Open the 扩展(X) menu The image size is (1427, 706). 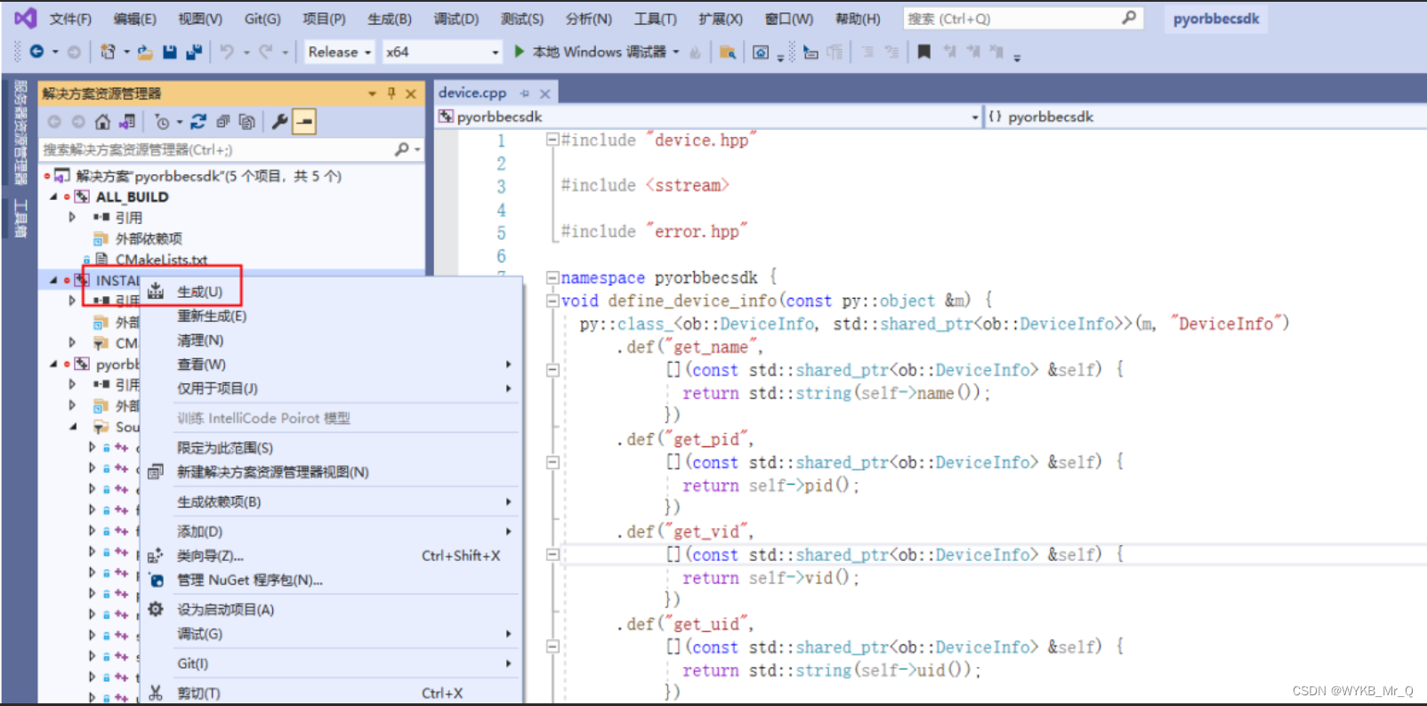coord(721,19)
